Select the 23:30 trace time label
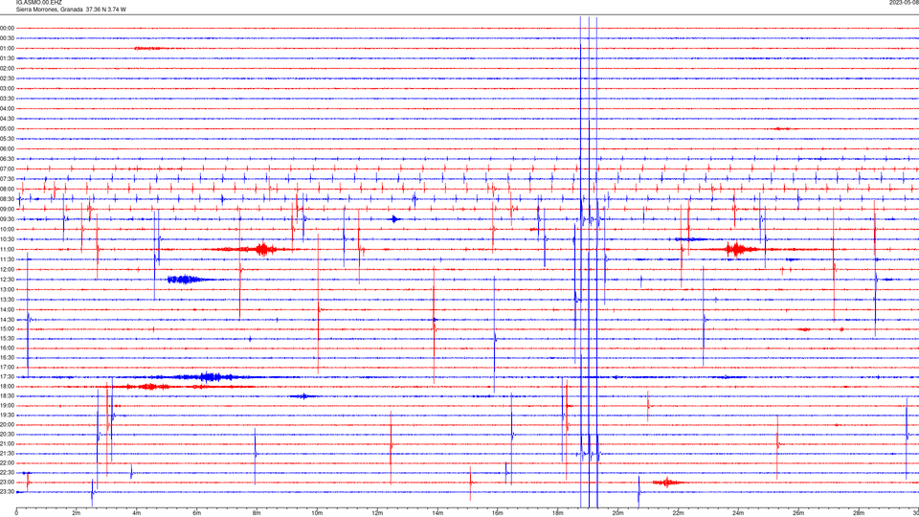 (7, 492)
